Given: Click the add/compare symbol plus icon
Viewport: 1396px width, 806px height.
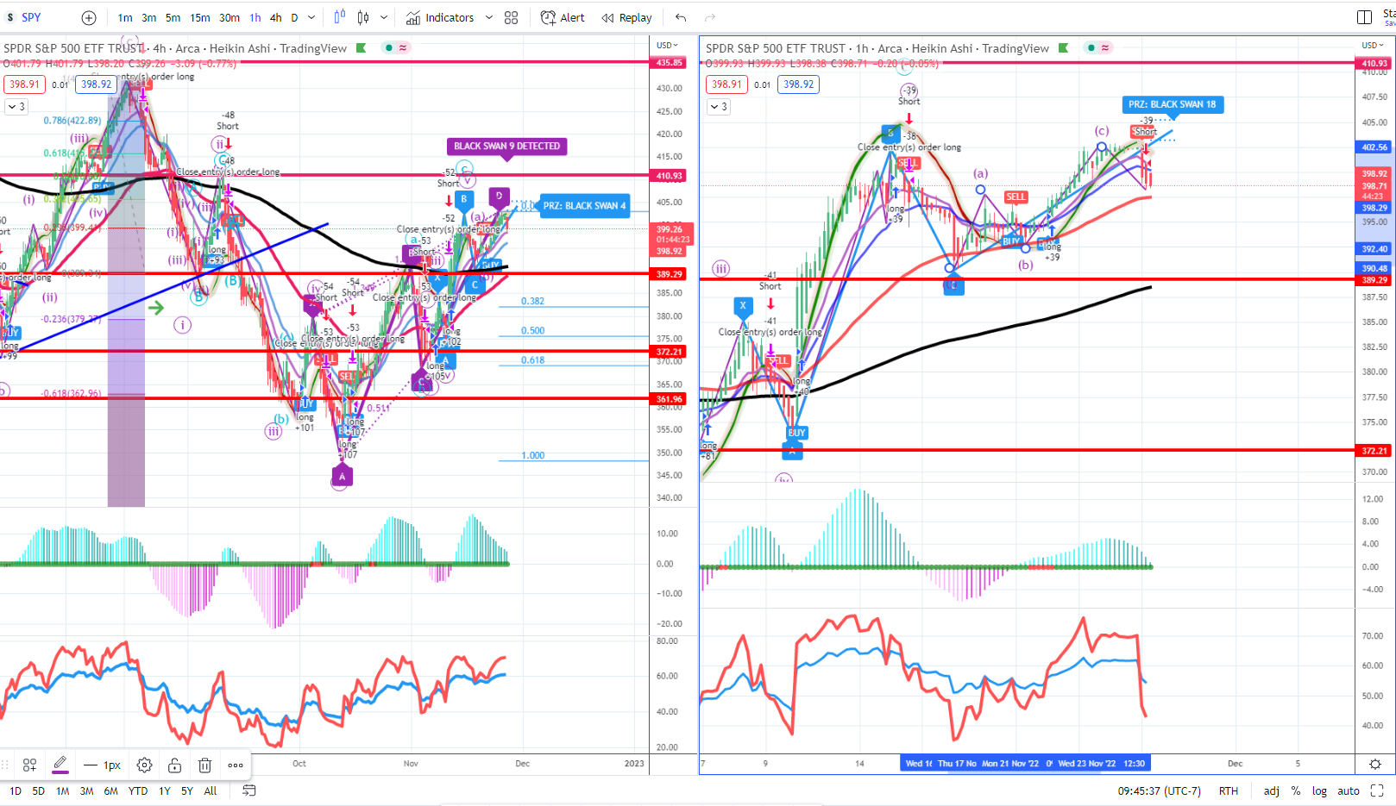Looking at the screenshot, I should point(89,17).
